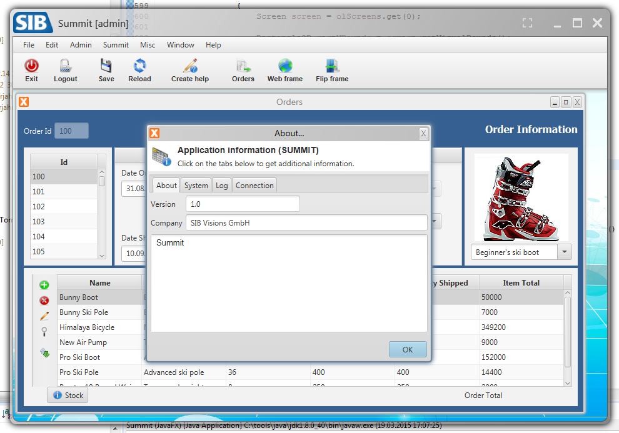This screenshot has width=619, height=433.
Task: Switch to the System tab
Action: 196,186
